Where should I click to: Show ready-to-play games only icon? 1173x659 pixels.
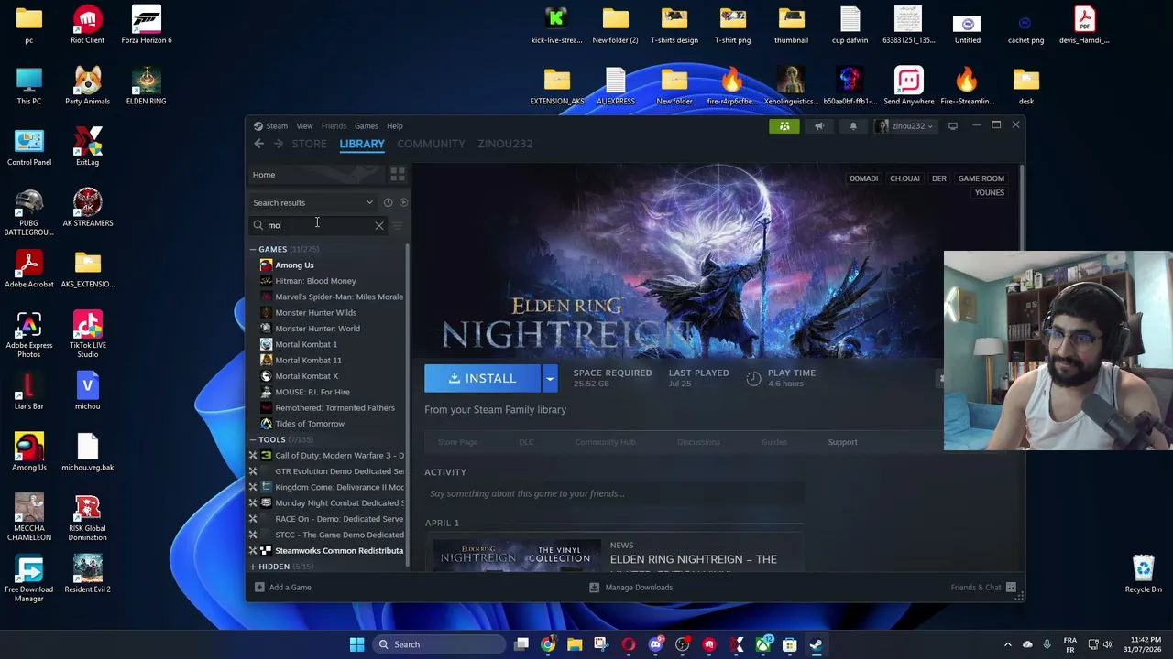[403, 202]
